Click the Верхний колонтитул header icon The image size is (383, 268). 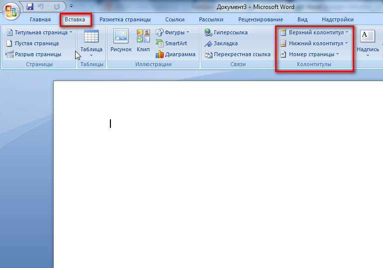(283, 32)
